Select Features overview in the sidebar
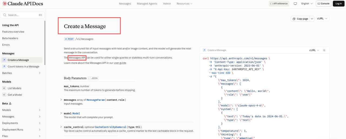Image resolution: width=346 pixels, height=139 pixels. 13,32
